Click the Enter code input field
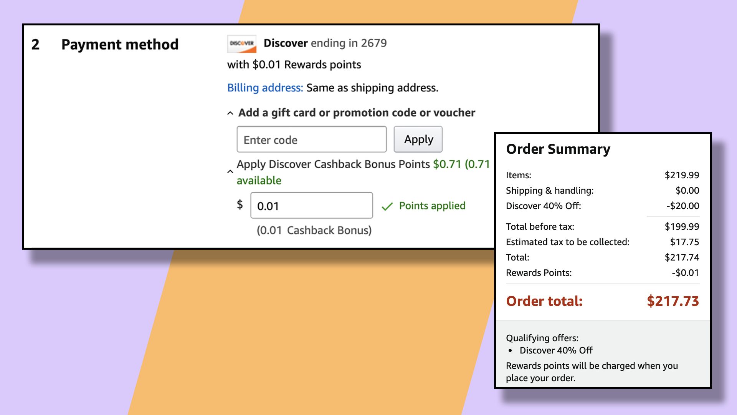This screenshot has height=415, width=737. coord(312,139)
